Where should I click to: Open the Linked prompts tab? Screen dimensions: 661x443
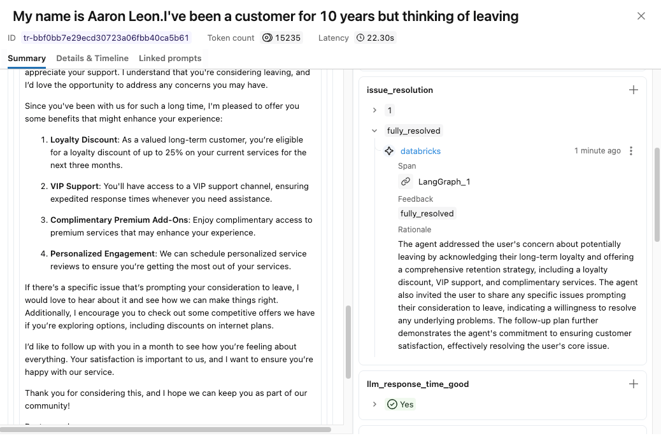point(170,59)
